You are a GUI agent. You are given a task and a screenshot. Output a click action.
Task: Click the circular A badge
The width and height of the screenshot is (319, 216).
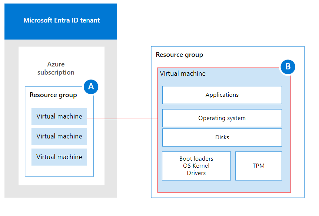tap(91, 87)
